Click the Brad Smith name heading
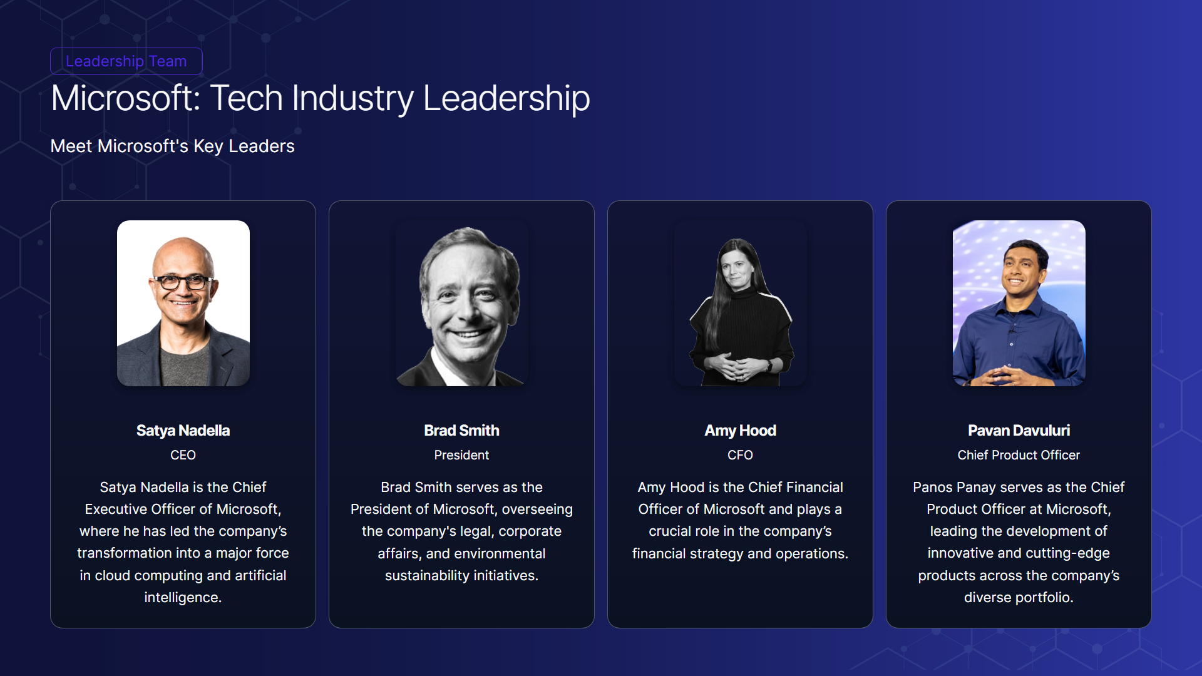The image size is (1202, 676). (x=461, y=431)
